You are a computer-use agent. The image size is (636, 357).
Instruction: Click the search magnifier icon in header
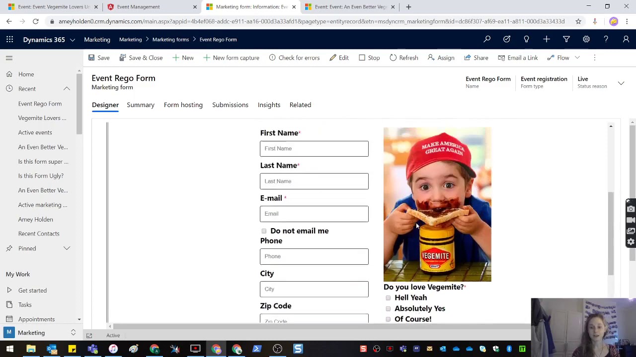(487, 39)
